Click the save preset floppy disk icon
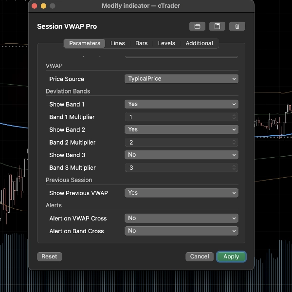Image resolution: width=292 pixels, height=292 pixels. (217, 26)
